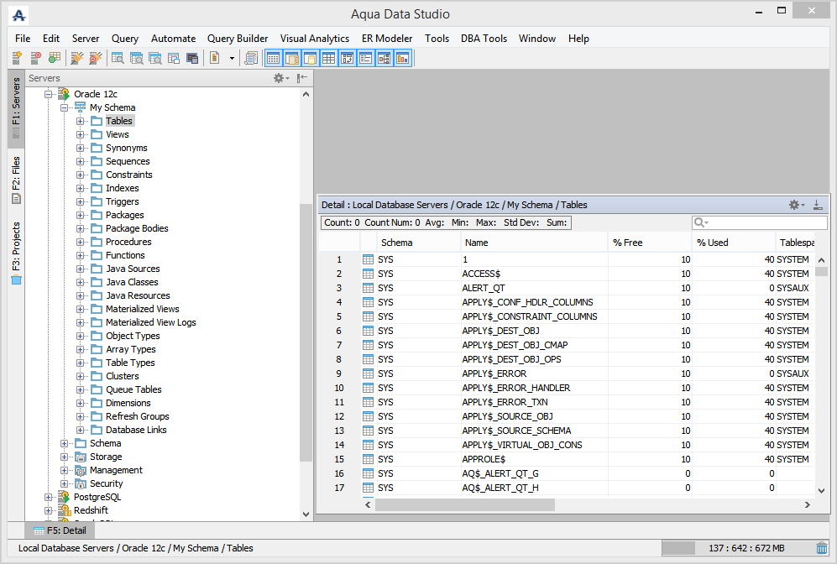Click the server icon with red minus

pyautogui.click(x=35, y=58)
